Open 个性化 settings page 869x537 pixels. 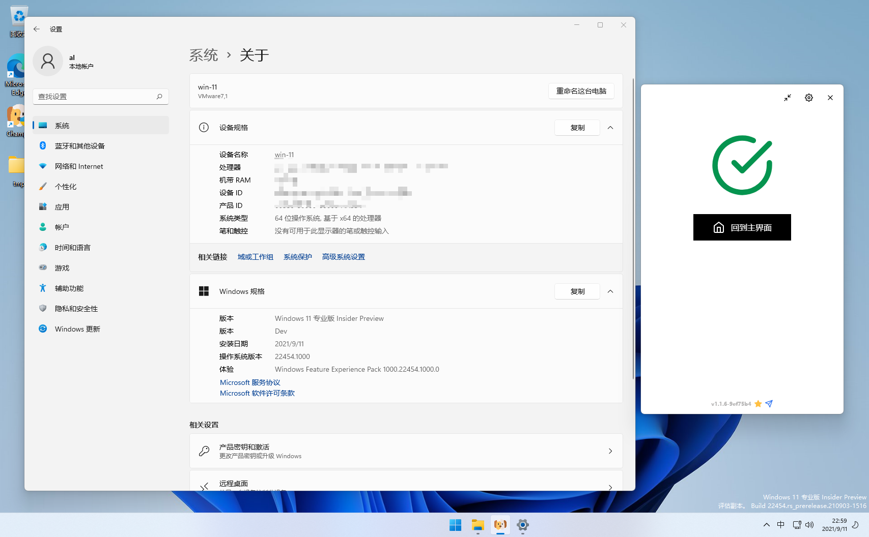[101, 187]
